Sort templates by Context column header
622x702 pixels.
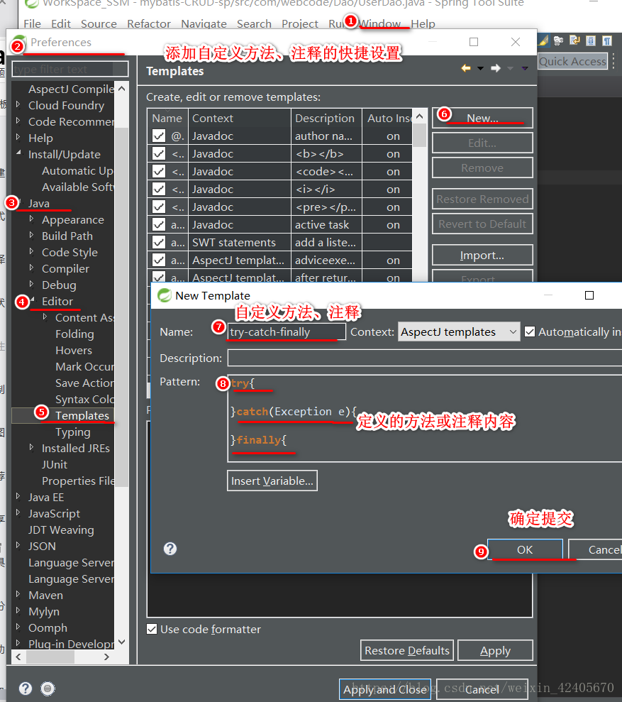(x=240, y=119)
